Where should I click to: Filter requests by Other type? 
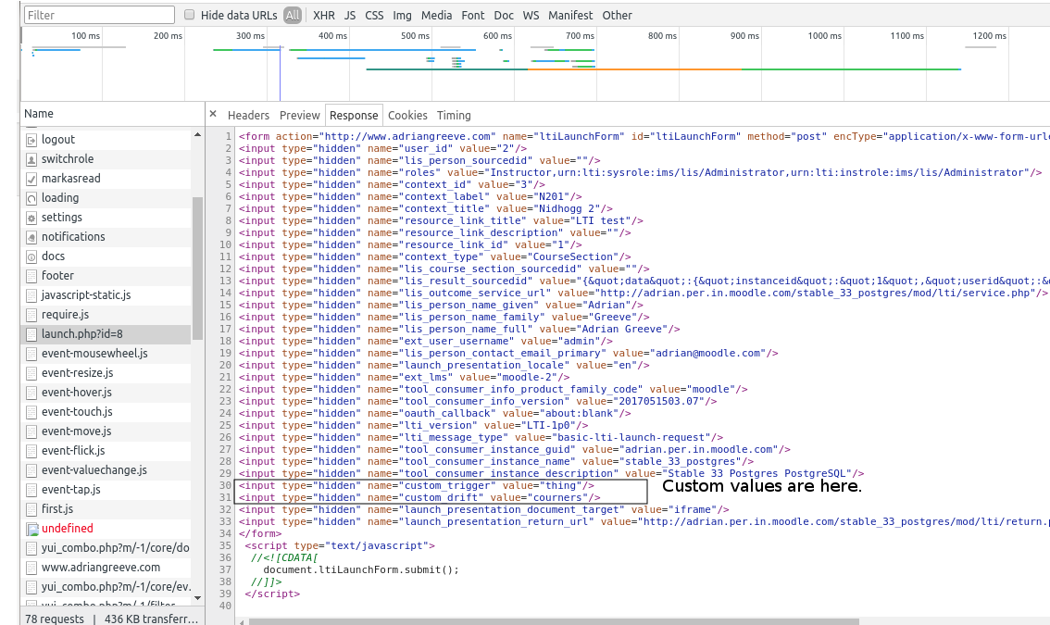pyautogui.click(x=617, y=16)
